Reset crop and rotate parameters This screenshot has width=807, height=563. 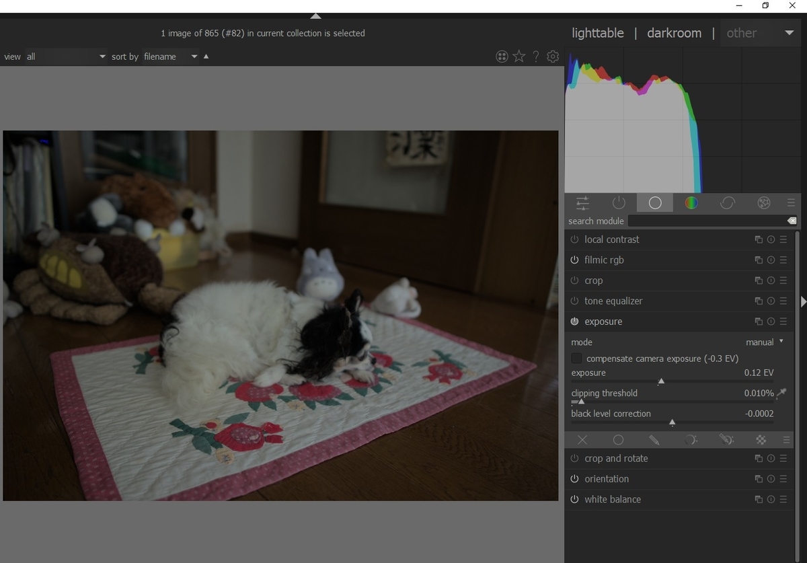click(771, 458)
